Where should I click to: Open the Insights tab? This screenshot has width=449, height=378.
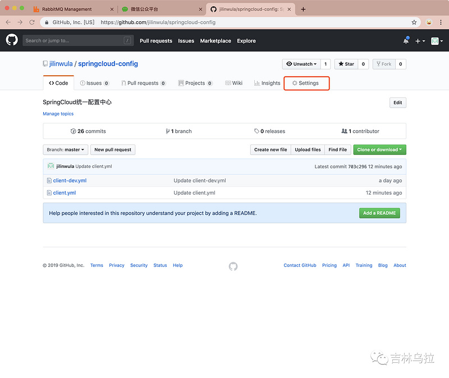click(267, 83)
